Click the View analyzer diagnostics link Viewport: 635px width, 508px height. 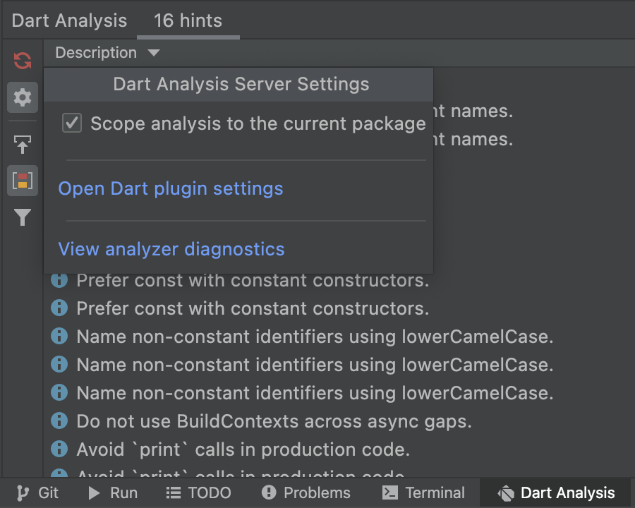point(171,249)
